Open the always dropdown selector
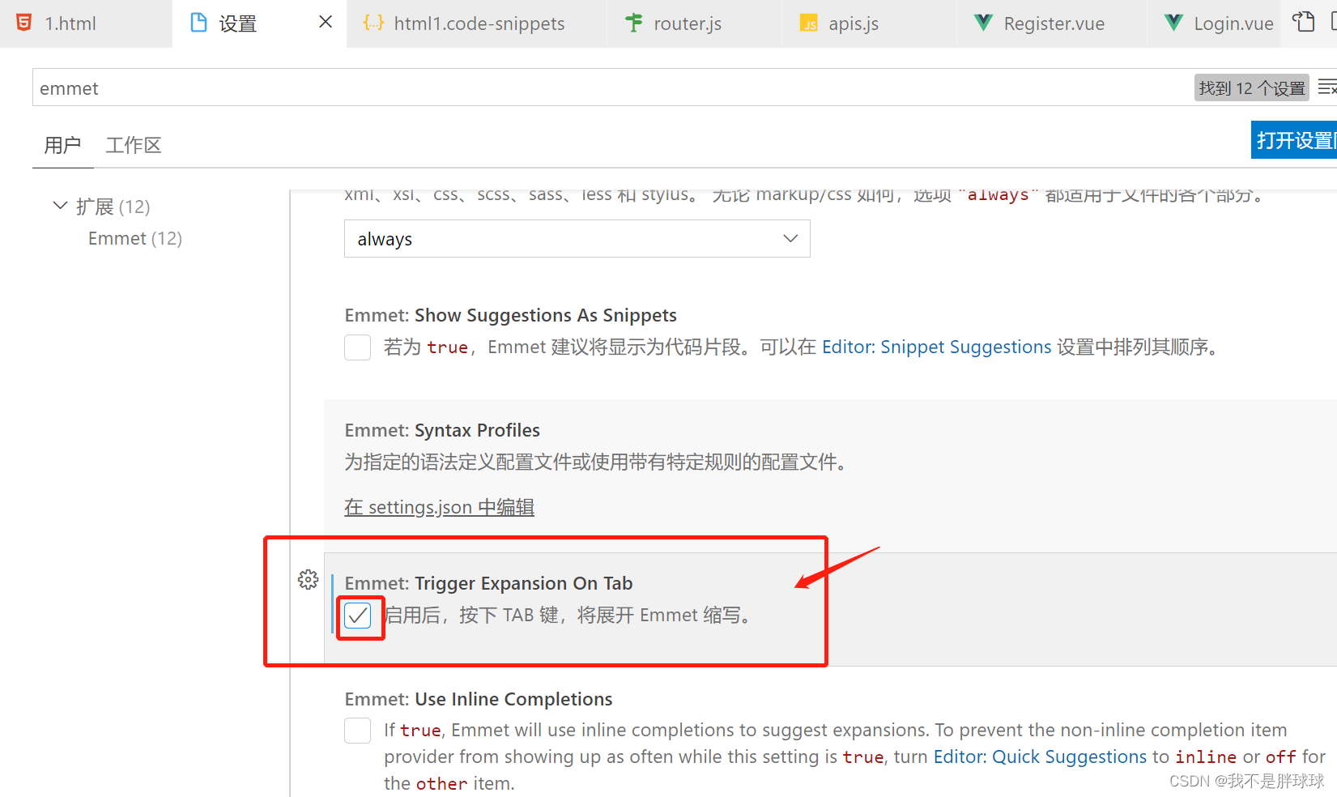 [x=577, y=239]
